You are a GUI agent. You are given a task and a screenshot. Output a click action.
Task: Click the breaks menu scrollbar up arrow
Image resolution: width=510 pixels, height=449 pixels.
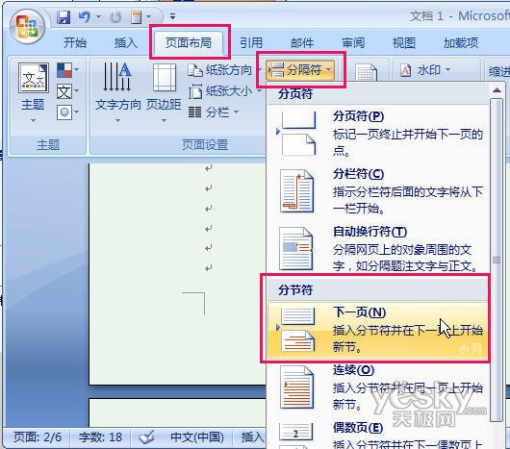497,90
